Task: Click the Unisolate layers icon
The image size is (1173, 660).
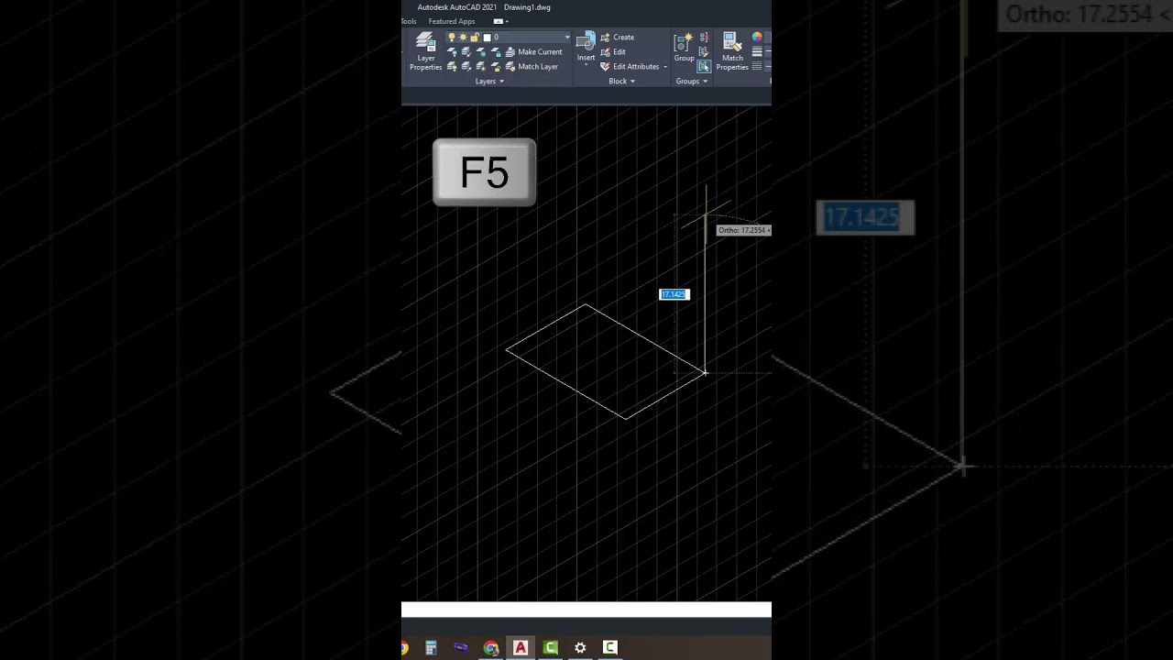Action: 466,67
